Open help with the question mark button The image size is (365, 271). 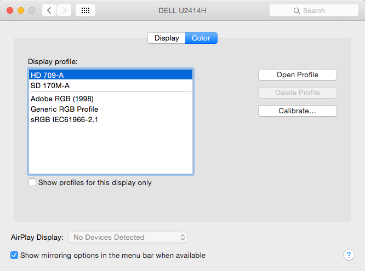[x=349, y=255]
